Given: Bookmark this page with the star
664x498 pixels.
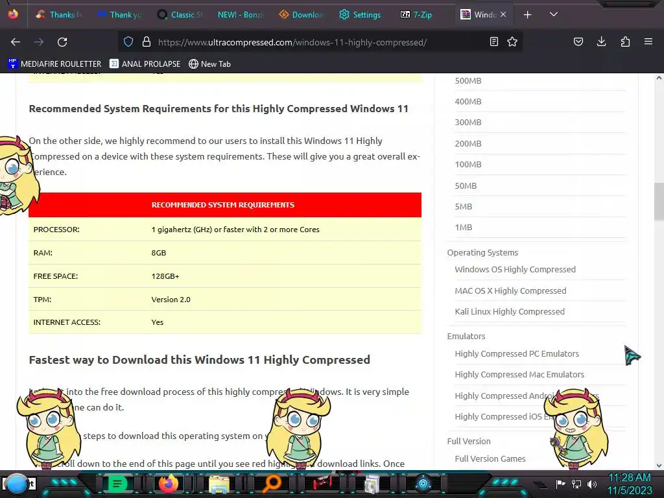Looking at the screenshot, I should pos(512,41).
